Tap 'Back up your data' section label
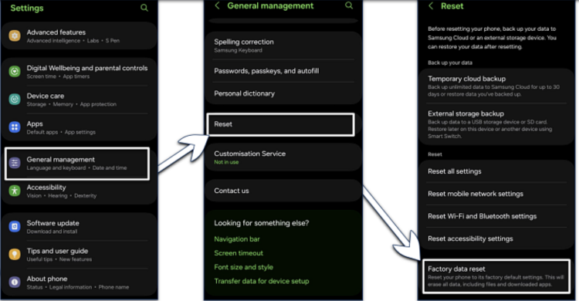Viewport: 579px width, 301px height. [450, 63]
